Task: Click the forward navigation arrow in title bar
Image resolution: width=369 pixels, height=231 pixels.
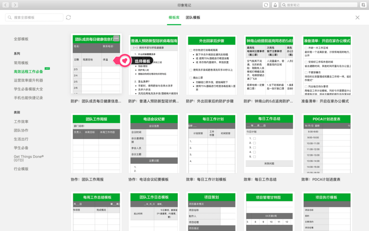Action: click(x=15, y=5)
